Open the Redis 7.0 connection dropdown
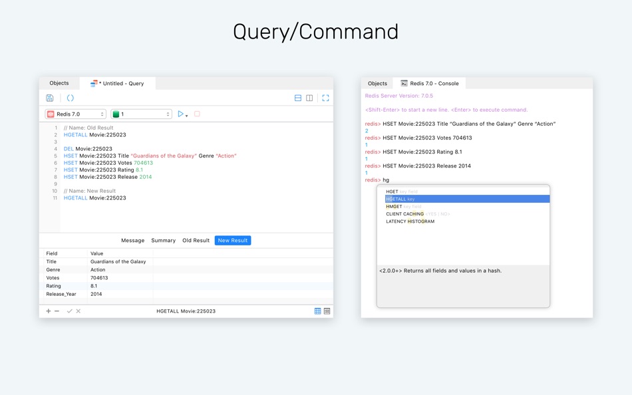632x395 pixels. 75,114
